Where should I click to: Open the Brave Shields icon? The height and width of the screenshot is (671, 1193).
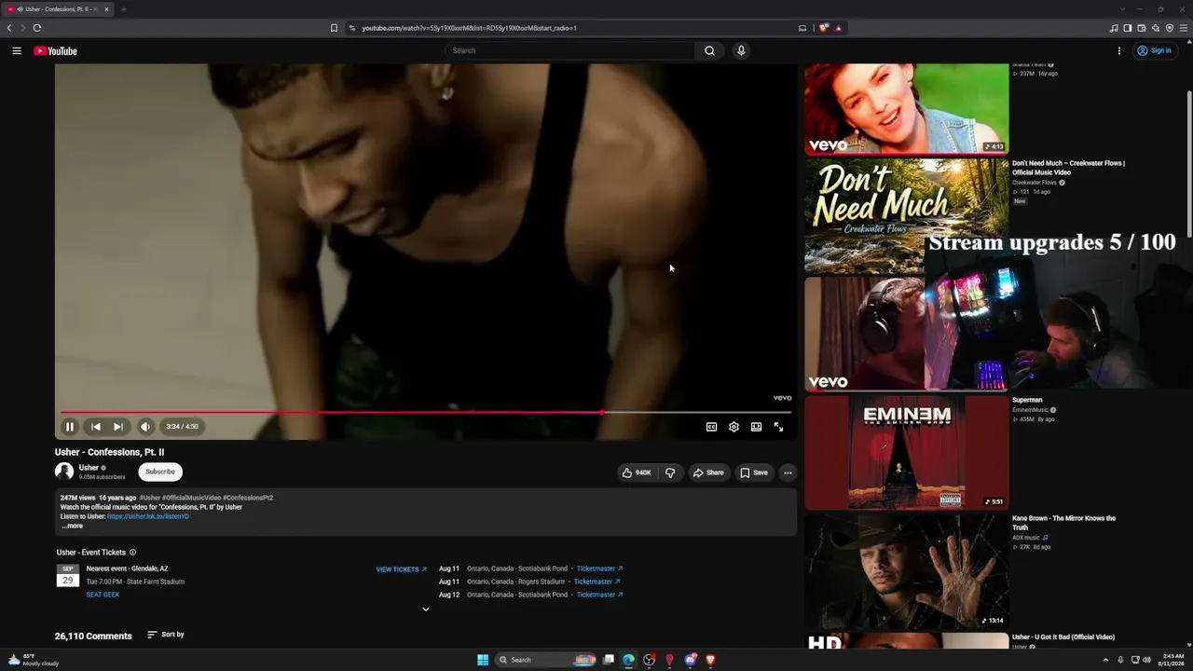click(x=824, y=28)
